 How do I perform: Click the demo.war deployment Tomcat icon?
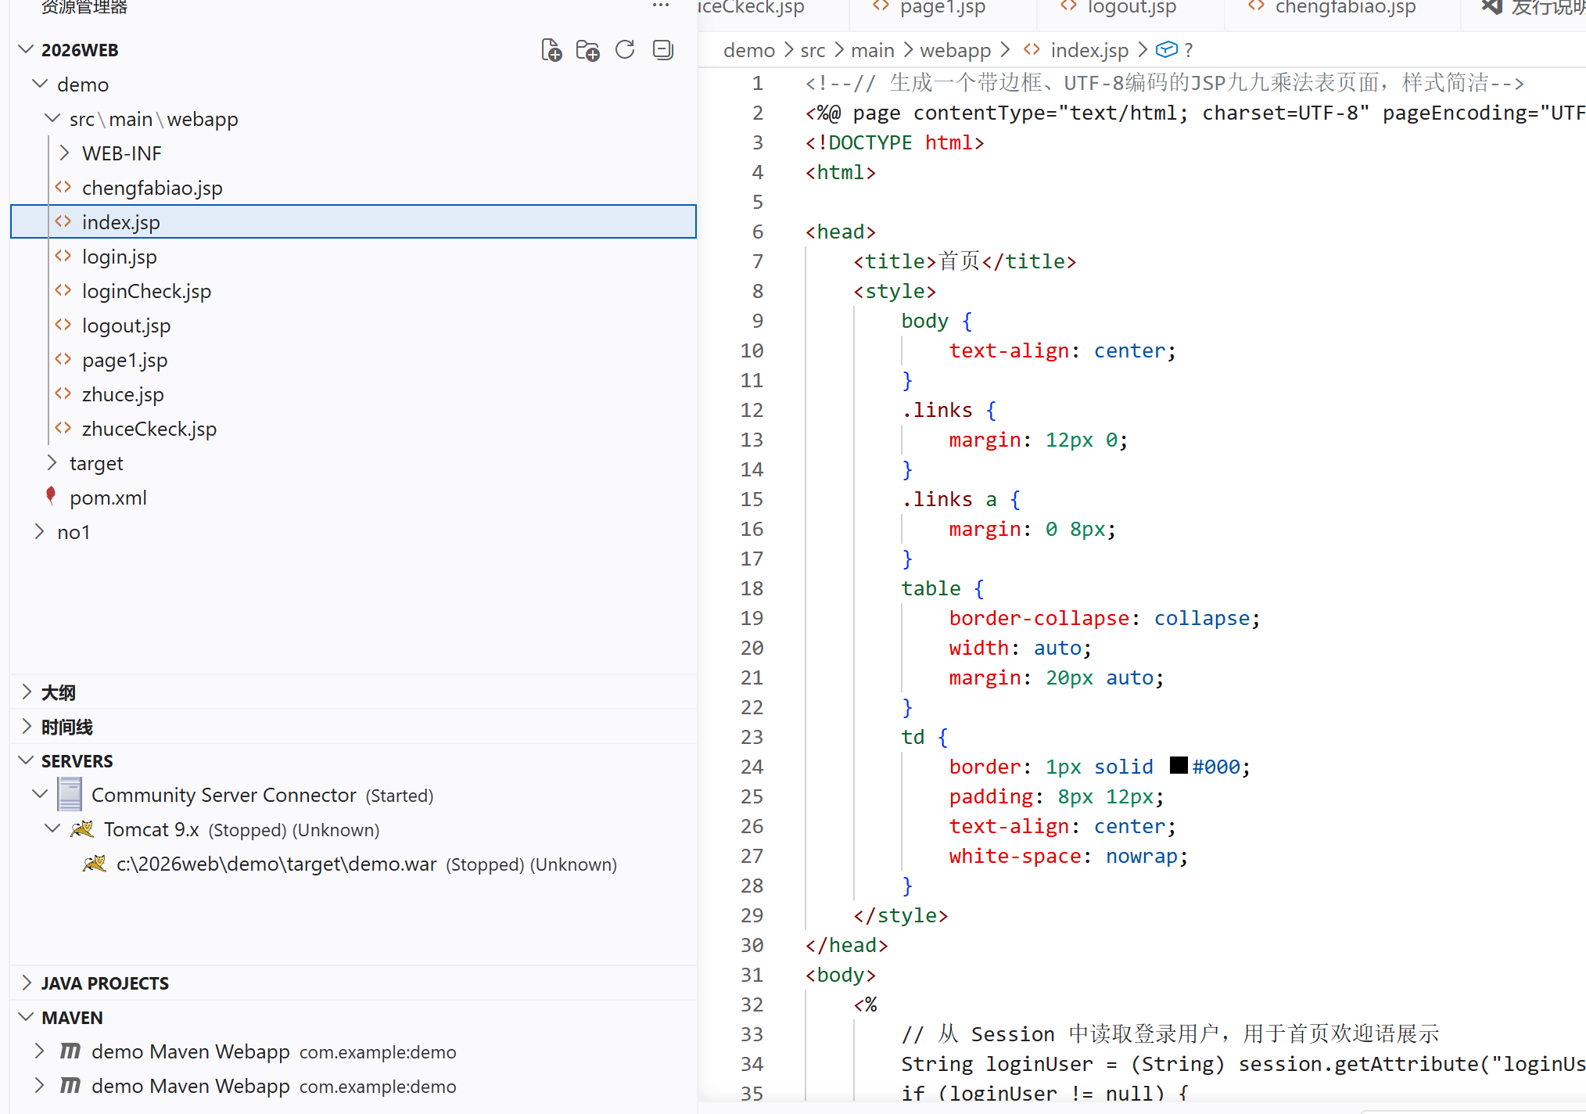tap(95, 864)
